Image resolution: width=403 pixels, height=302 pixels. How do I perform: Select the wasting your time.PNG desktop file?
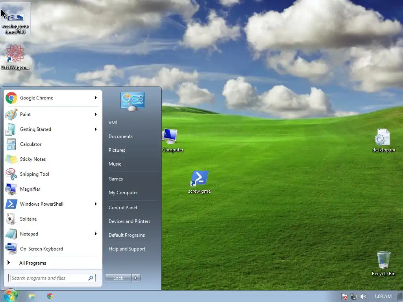click(x=15, y=19)
